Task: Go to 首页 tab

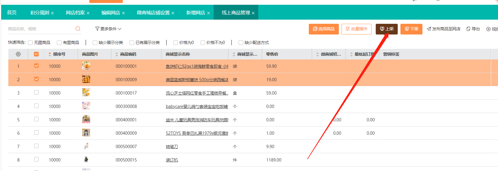Action: click(x=12, y=12)
